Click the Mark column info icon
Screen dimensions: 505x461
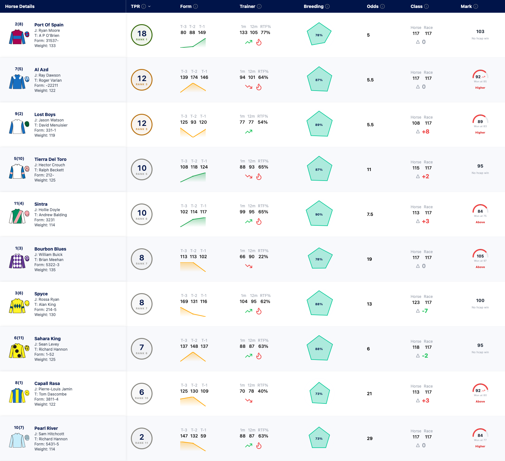(x=476, y=6)
